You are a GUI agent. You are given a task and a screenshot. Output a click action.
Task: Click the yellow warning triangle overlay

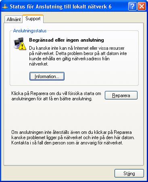[x=23, y=47]
